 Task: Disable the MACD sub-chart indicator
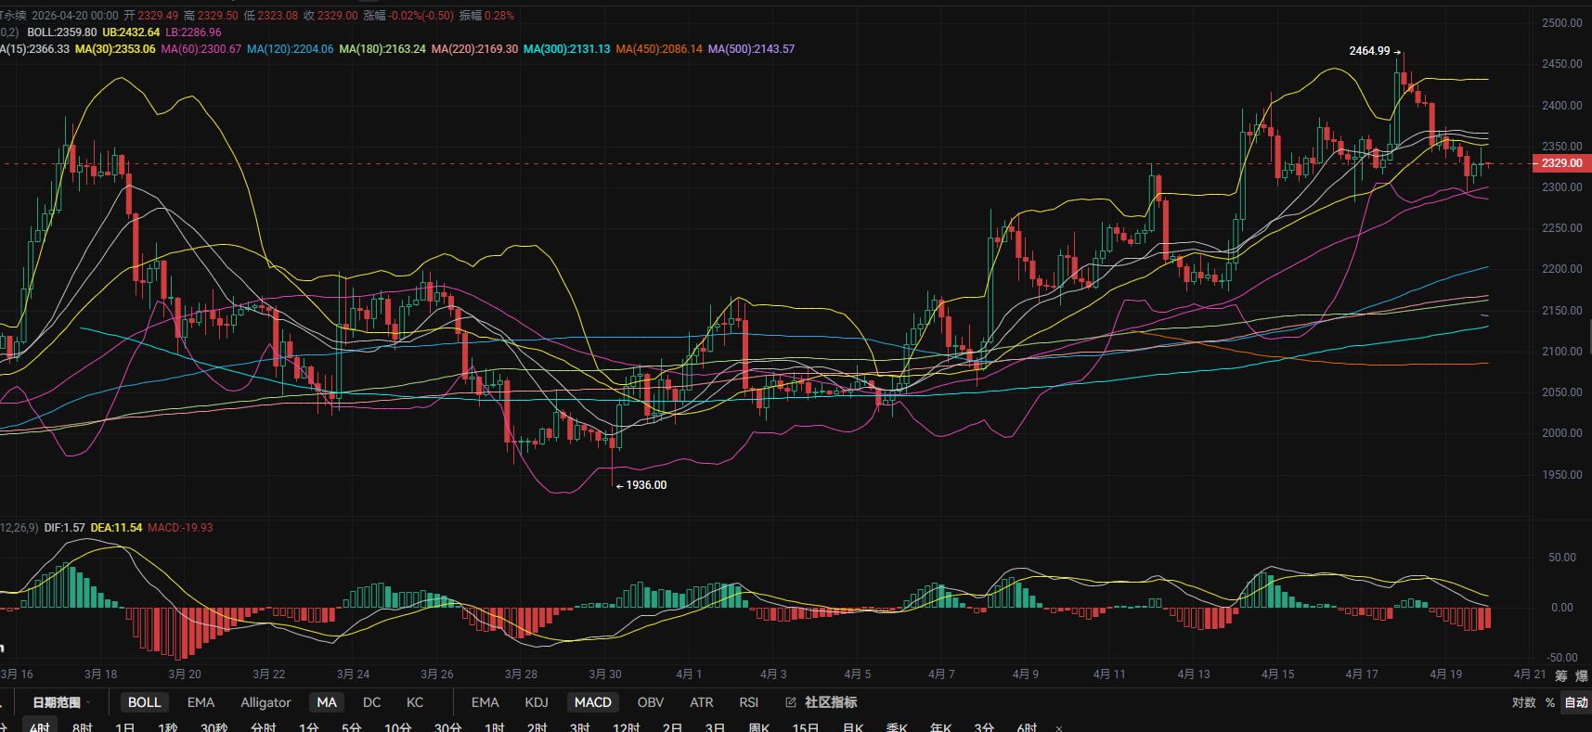point(592,702)
